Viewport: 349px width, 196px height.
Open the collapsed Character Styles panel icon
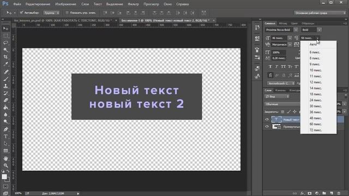257,76
